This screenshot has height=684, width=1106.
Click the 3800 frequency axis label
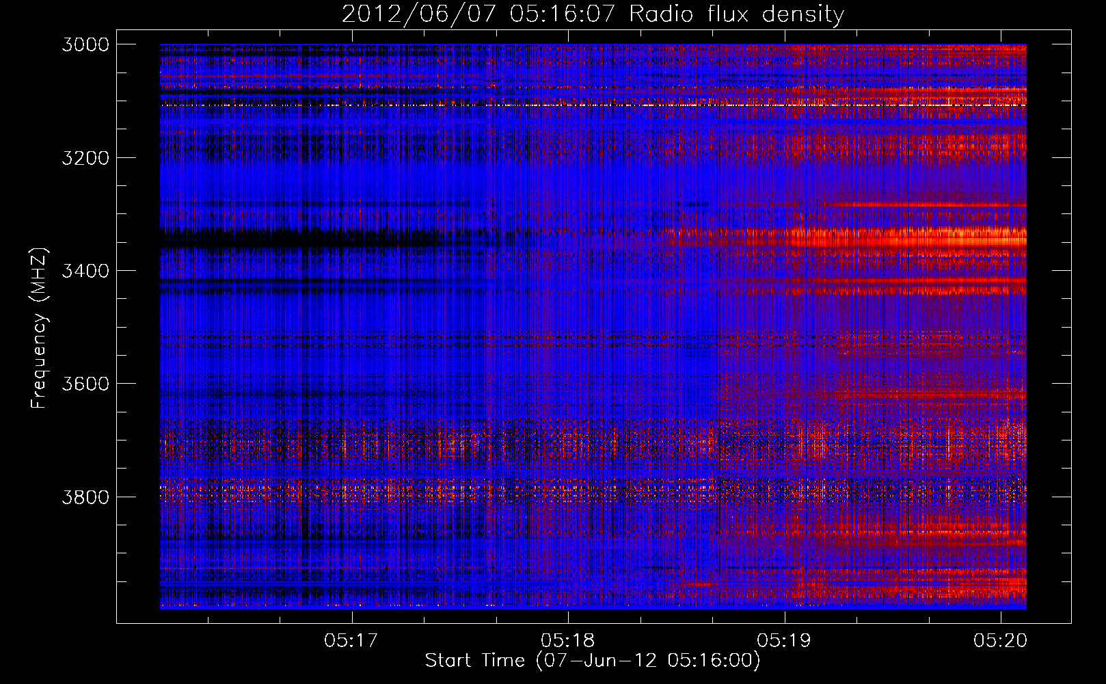[x=85, y=497]
